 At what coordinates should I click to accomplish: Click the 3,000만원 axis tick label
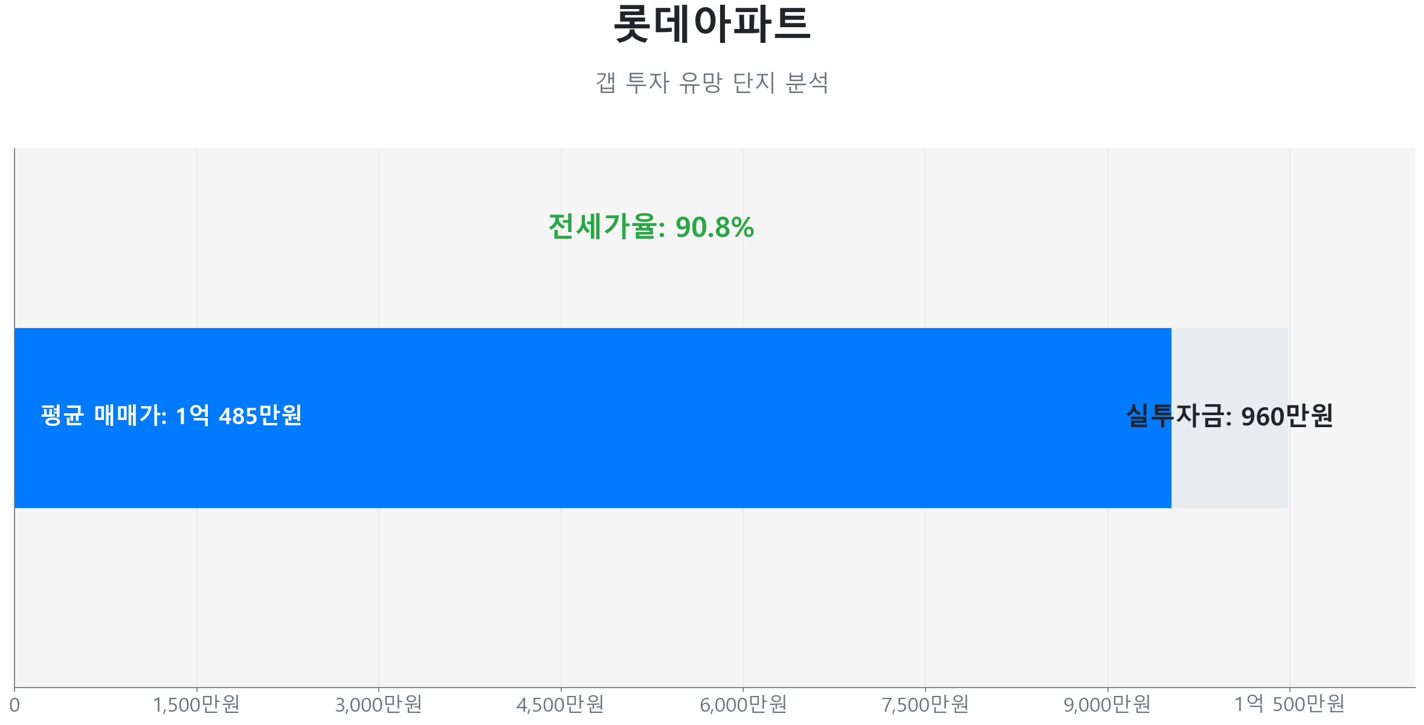tap(379, 704)
